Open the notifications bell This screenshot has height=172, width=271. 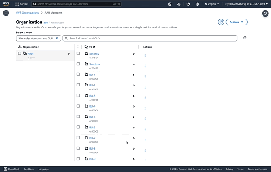pyautogui.click(x=179, y=4)
